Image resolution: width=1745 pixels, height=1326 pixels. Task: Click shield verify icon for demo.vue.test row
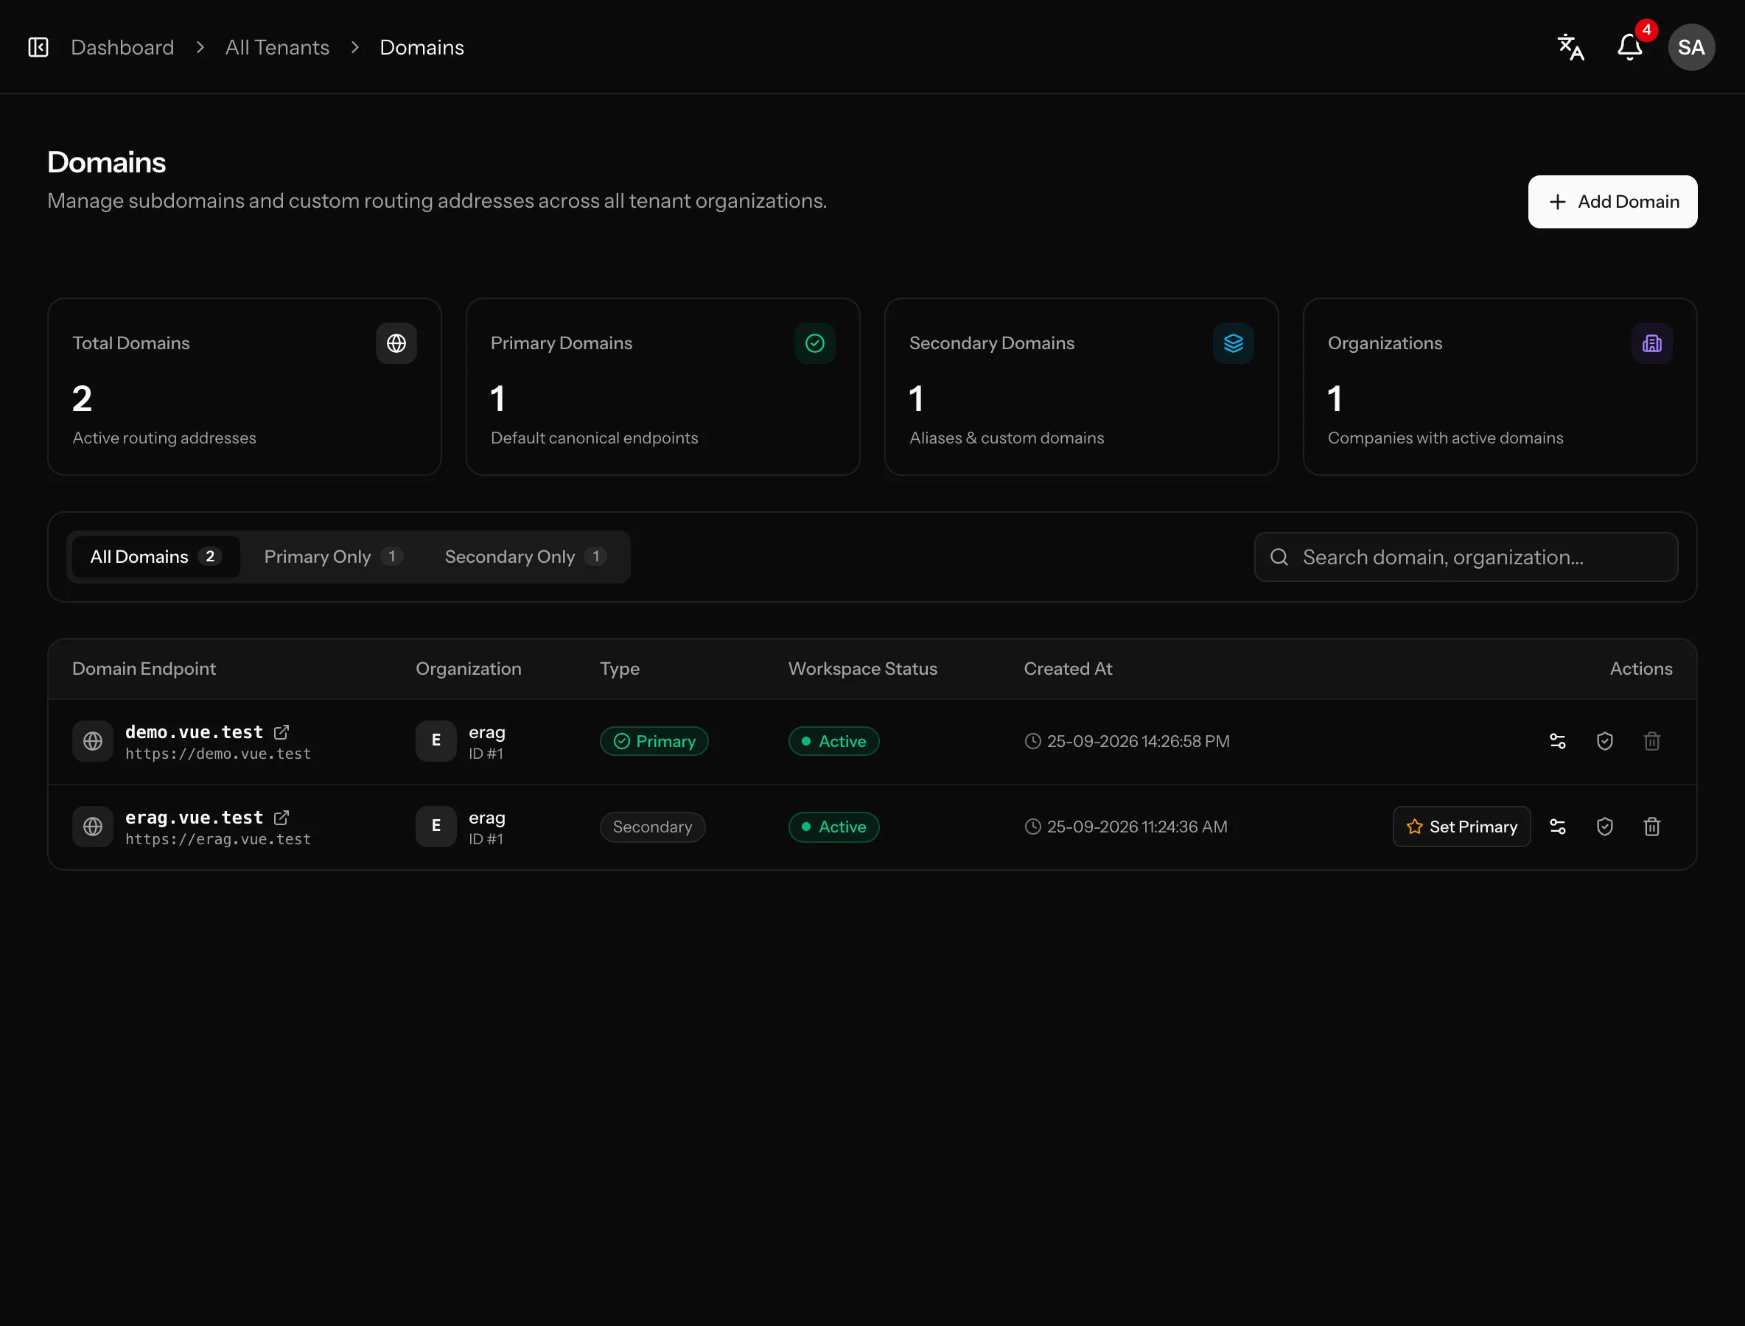(x=1604, y=741)
